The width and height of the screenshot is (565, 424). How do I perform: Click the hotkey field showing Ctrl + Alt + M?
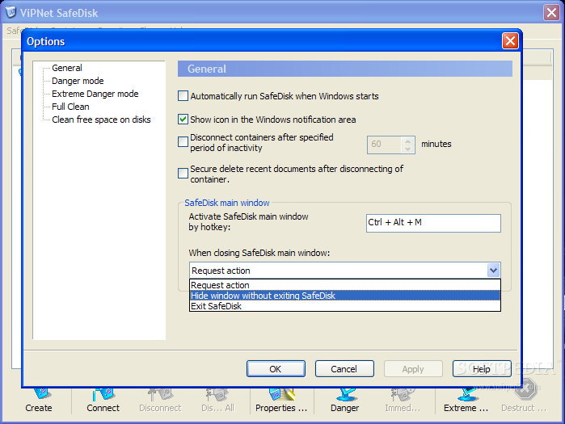point(433,223)
